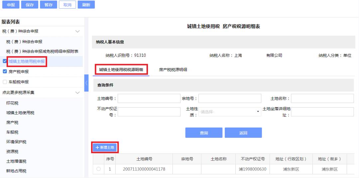Enable the 车船税申报 checkbox
Viewport: 359px width, 178px height.
point(5,82)
